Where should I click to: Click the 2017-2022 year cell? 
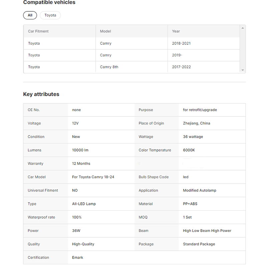pos(181,67)
